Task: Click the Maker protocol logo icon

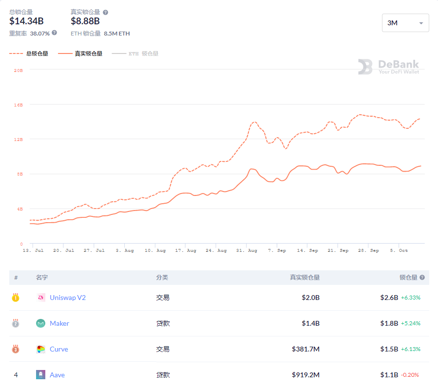Action: click(41, 323)
